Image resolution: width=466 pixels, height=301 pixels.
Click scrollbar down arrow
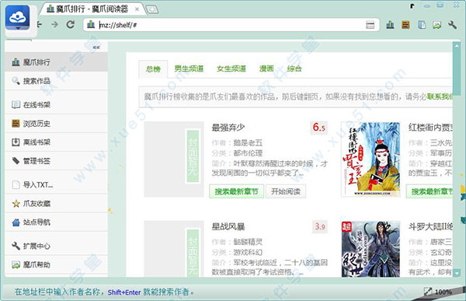point(457,272)
